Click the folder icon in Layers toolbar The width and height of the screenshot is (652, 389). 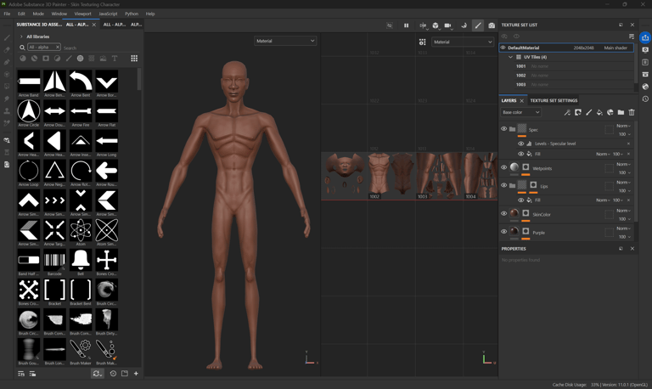(x=621, y=112)
